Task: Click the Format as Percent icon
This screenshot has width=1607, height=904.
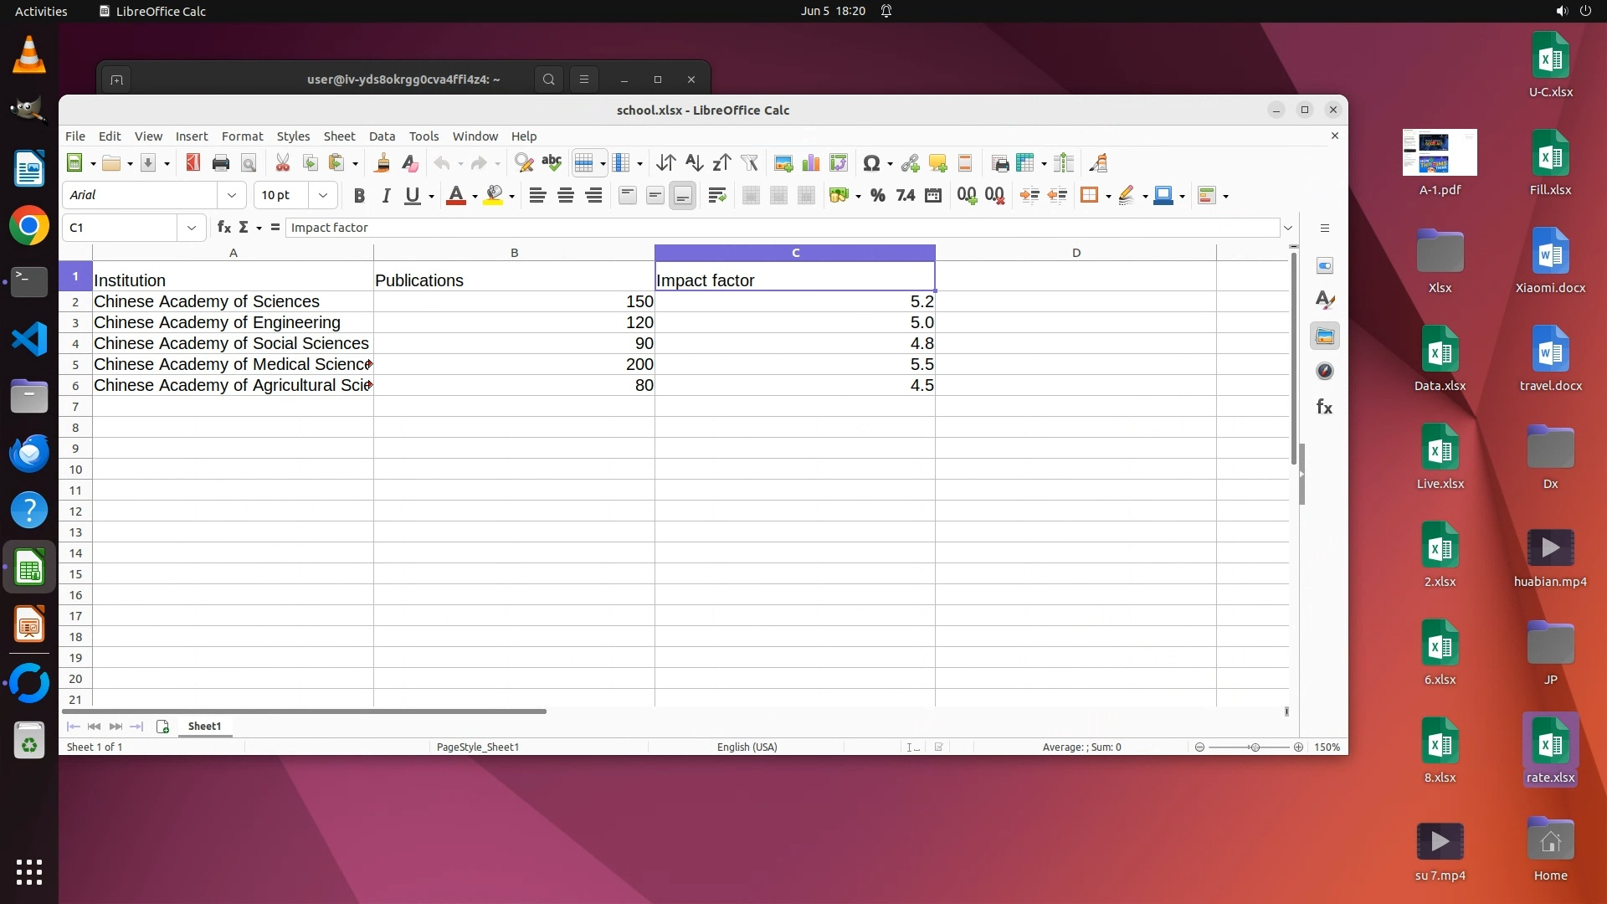Action: coord(877,196)
